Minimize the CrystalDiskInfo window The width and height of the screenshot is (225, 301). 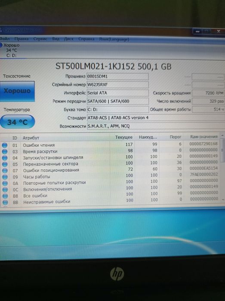coord(198,31)
